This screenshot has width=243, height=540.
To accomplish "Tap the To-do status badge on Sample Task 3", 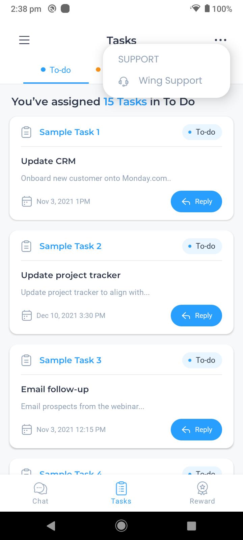I will pyautogui.click(x=202, y=360).
